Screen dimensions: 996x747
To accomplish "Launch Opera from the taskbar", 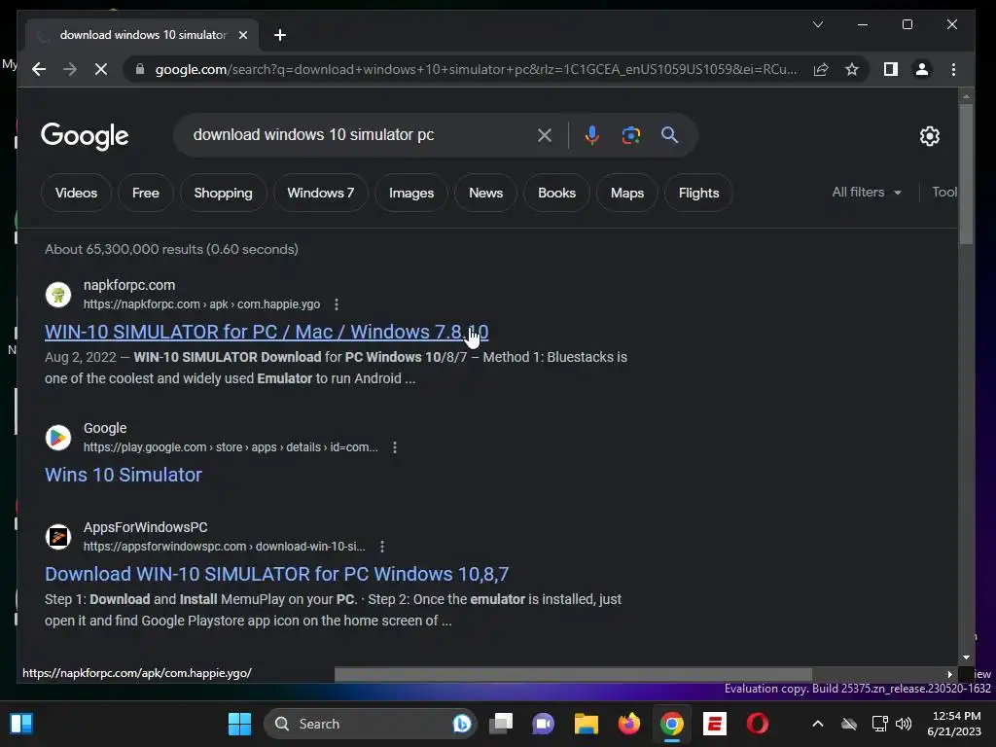I will (757, 724).
